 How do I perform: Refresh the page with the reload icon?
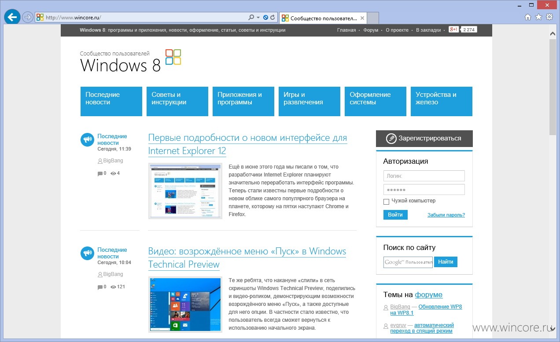pos(273,18)
